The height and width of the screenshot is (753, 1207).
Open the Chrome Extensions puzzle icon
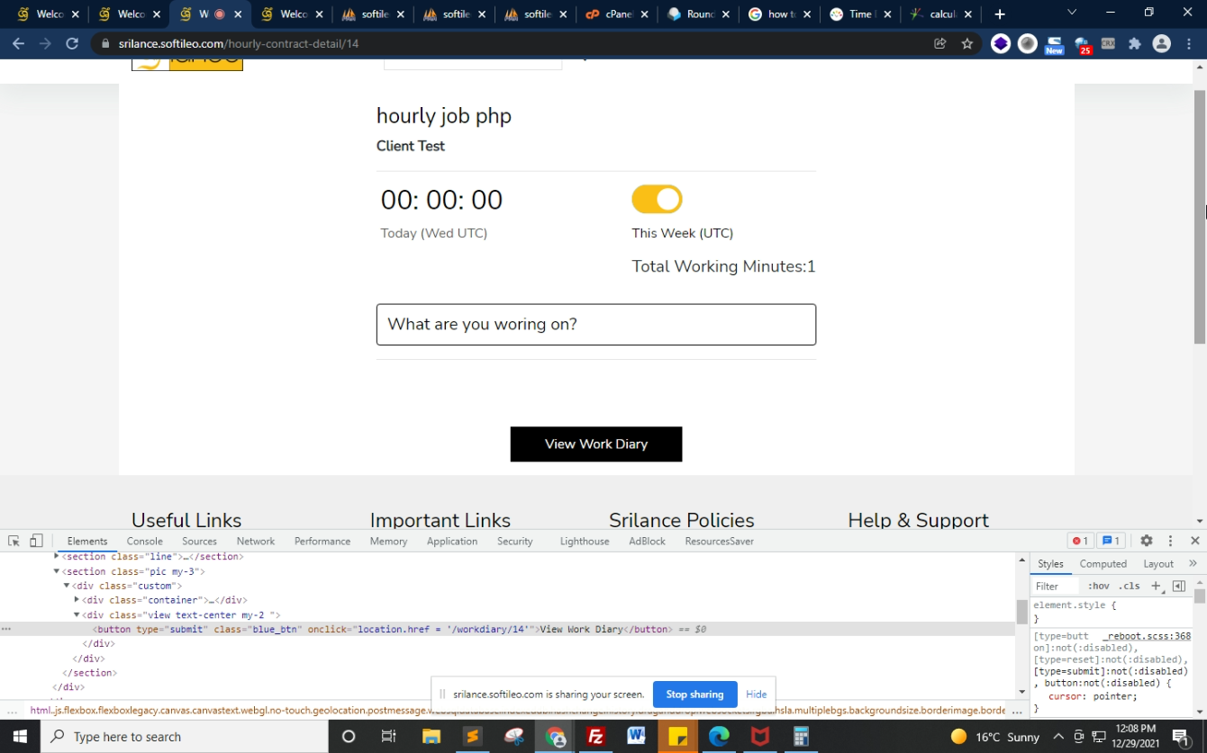1134,43
